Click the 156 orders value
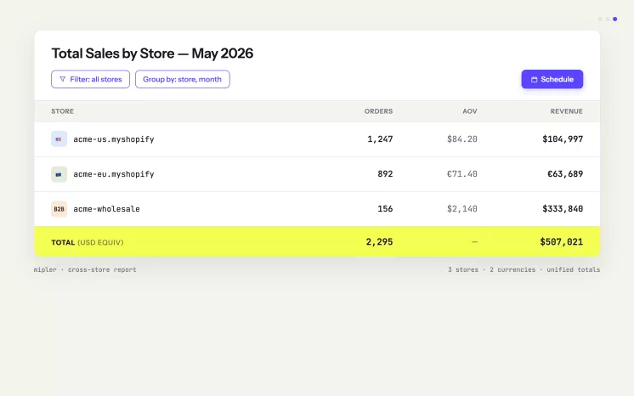This screenshot has width=634, height=396. 385,209
